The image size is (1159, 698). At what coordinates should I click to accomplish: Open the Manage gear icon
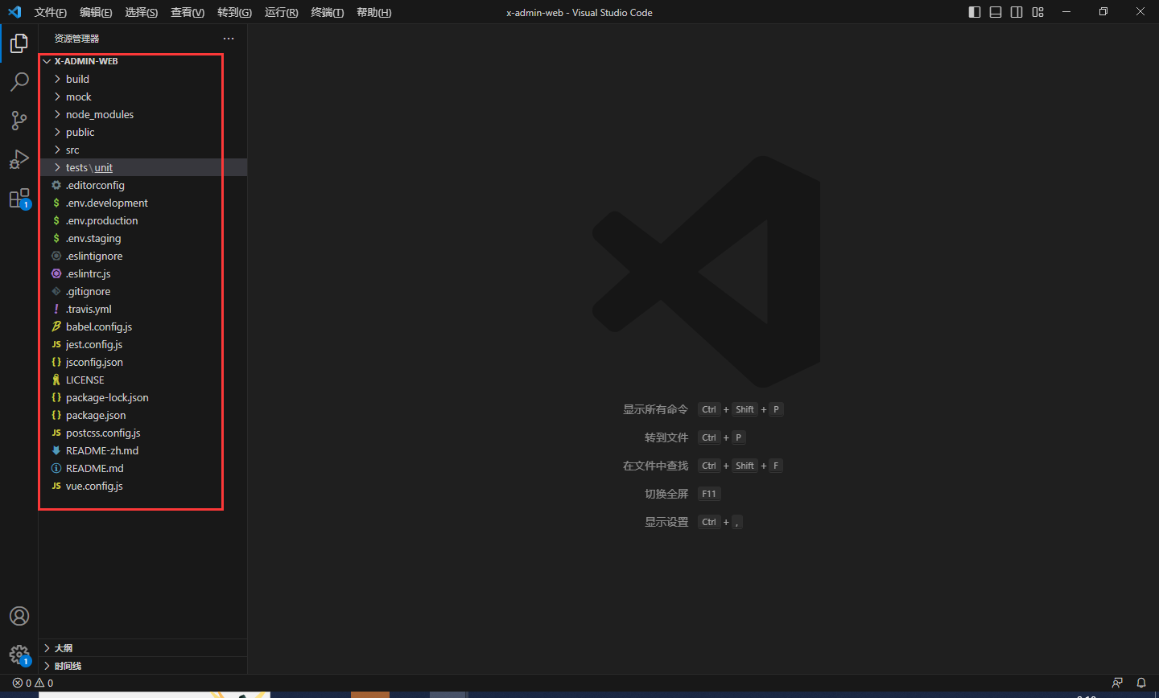[x=19, y=655]
